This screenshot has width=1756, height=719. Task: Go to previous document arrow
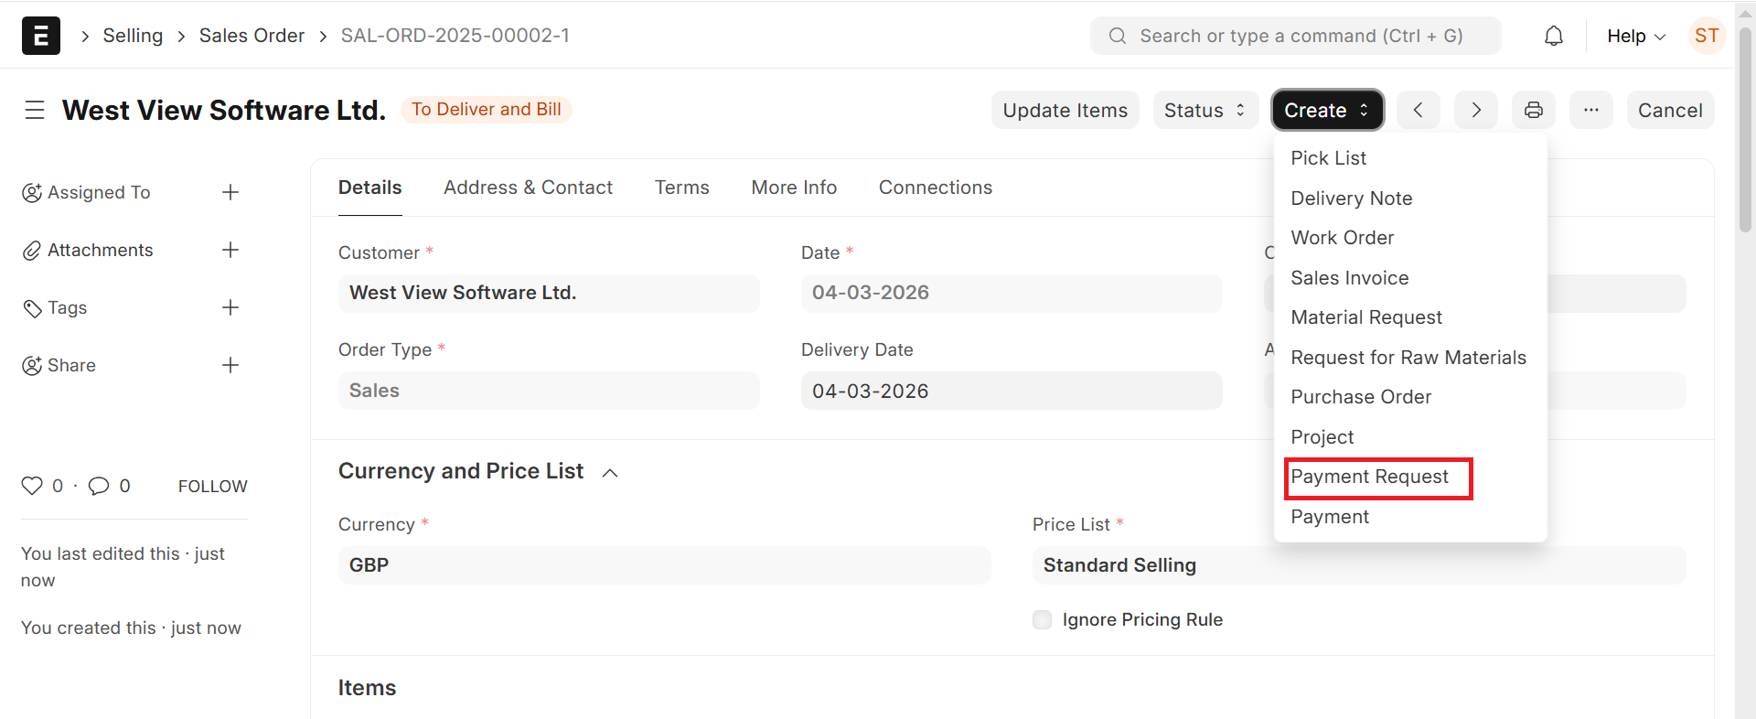pyautogui.click(x=1418, y=111)
